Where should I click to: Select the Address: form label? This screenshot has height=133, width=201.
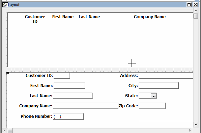coord(129,75)
